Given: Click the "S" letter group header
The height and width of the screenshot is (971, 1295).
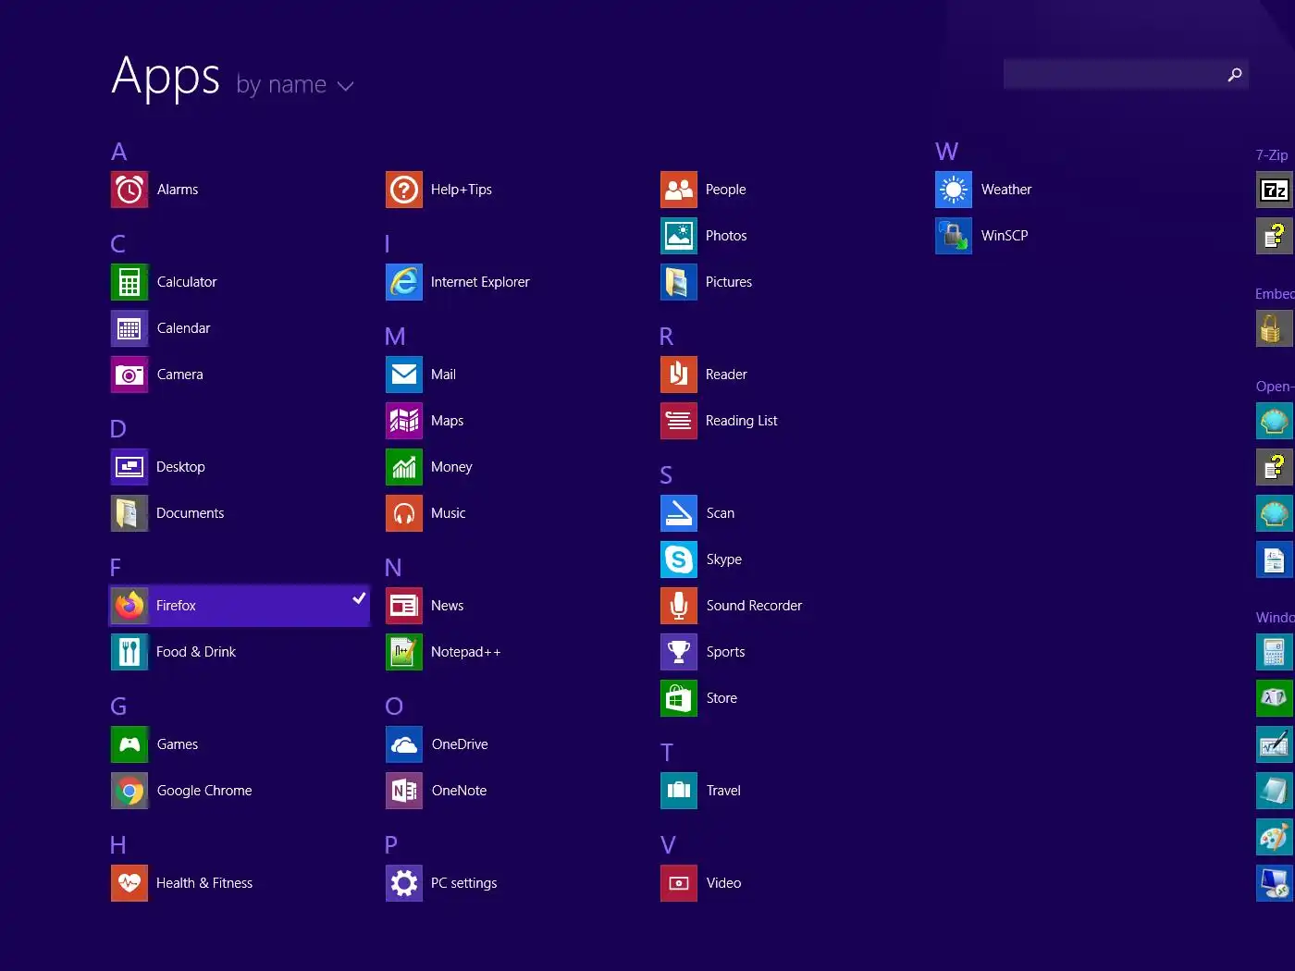Looking at the screenshot, I should 666,475.
